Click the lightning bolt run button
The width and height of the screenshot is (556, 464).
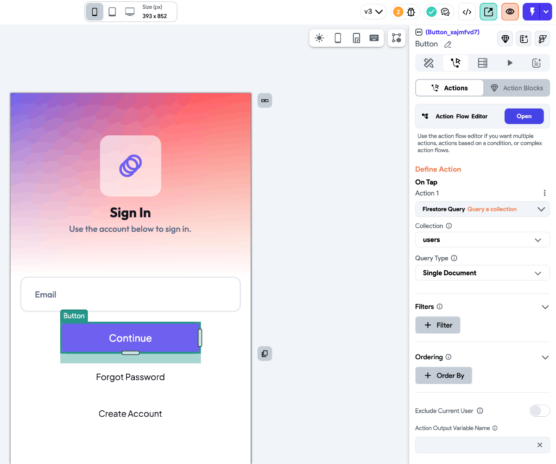point(531,12)
